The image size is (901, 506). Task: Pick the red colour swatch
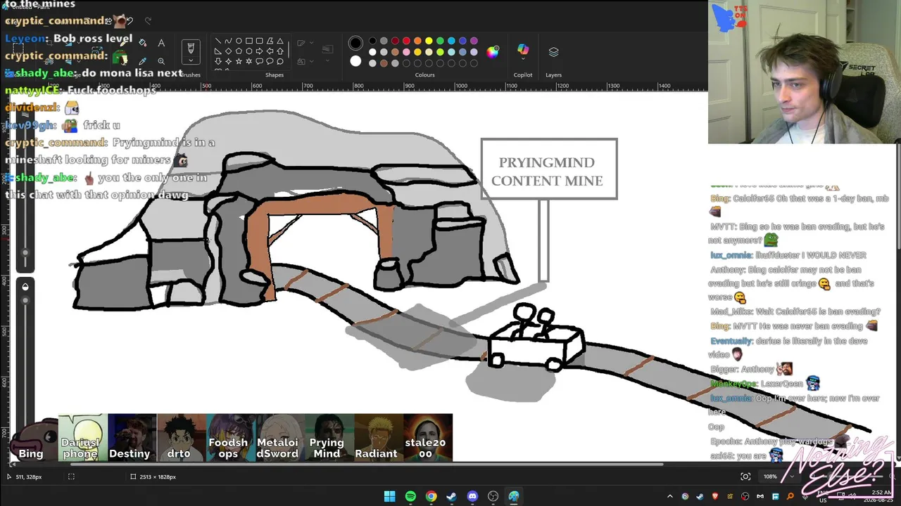click(406, 41)
